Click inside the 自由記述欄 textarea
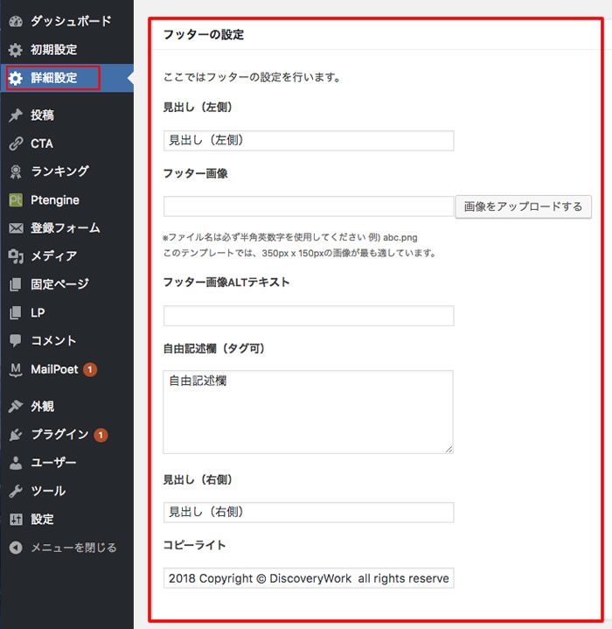The height and width of the screenshot is (629, 612). (309, 411)
